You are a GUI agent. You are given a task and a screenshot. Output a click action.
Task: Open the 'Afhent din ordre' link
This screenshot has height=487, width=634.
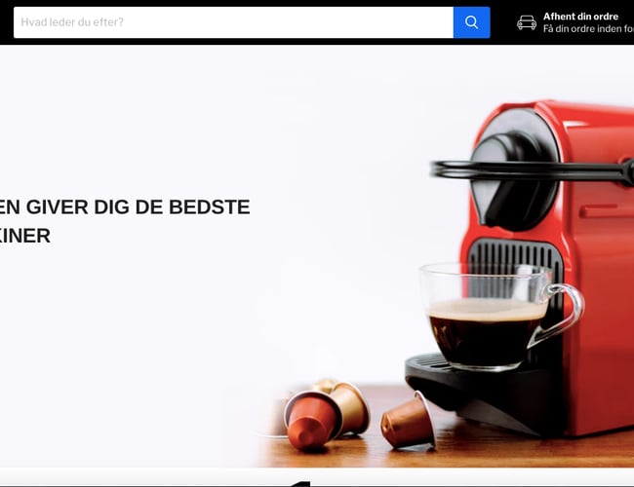tap(580, 17)
